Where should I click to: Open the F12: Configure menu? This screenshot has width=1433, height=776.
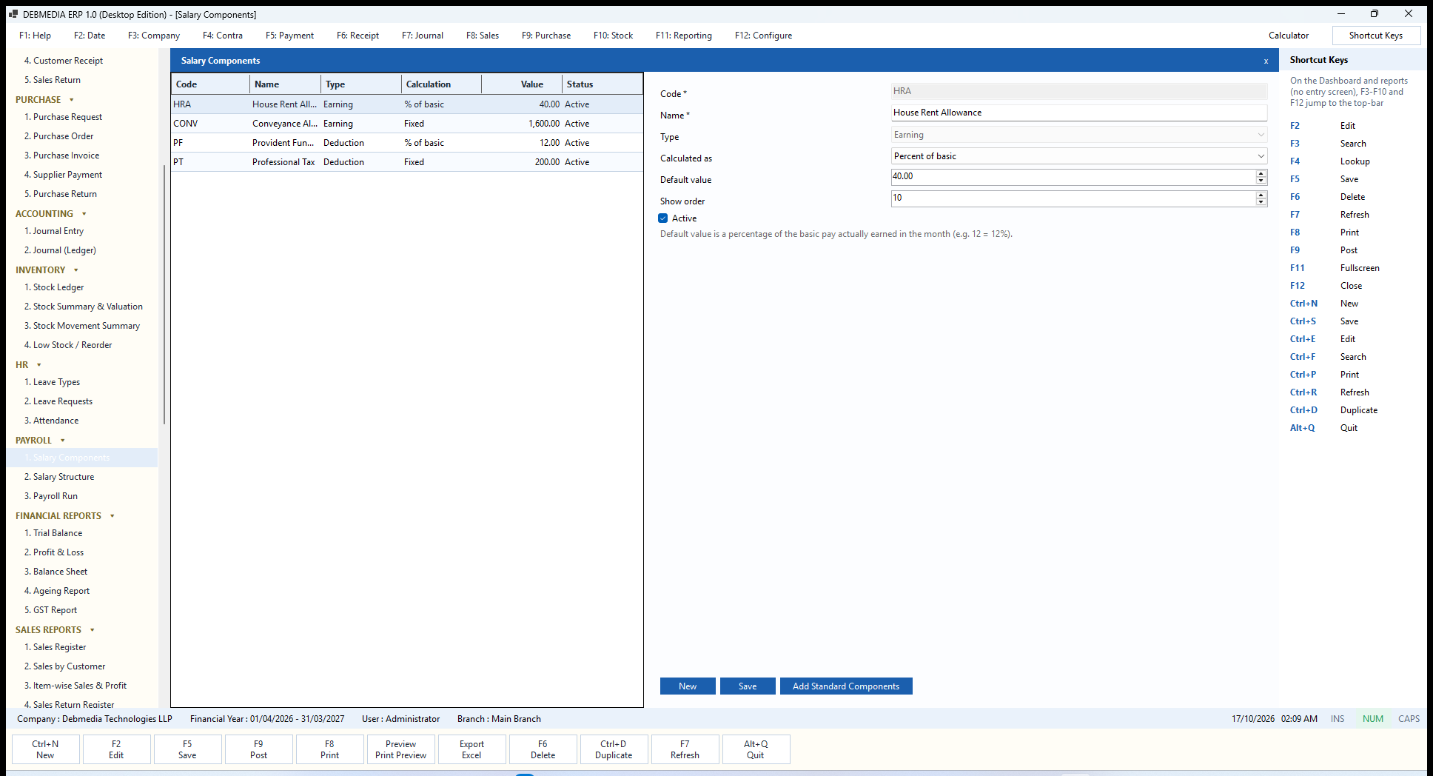763,36
